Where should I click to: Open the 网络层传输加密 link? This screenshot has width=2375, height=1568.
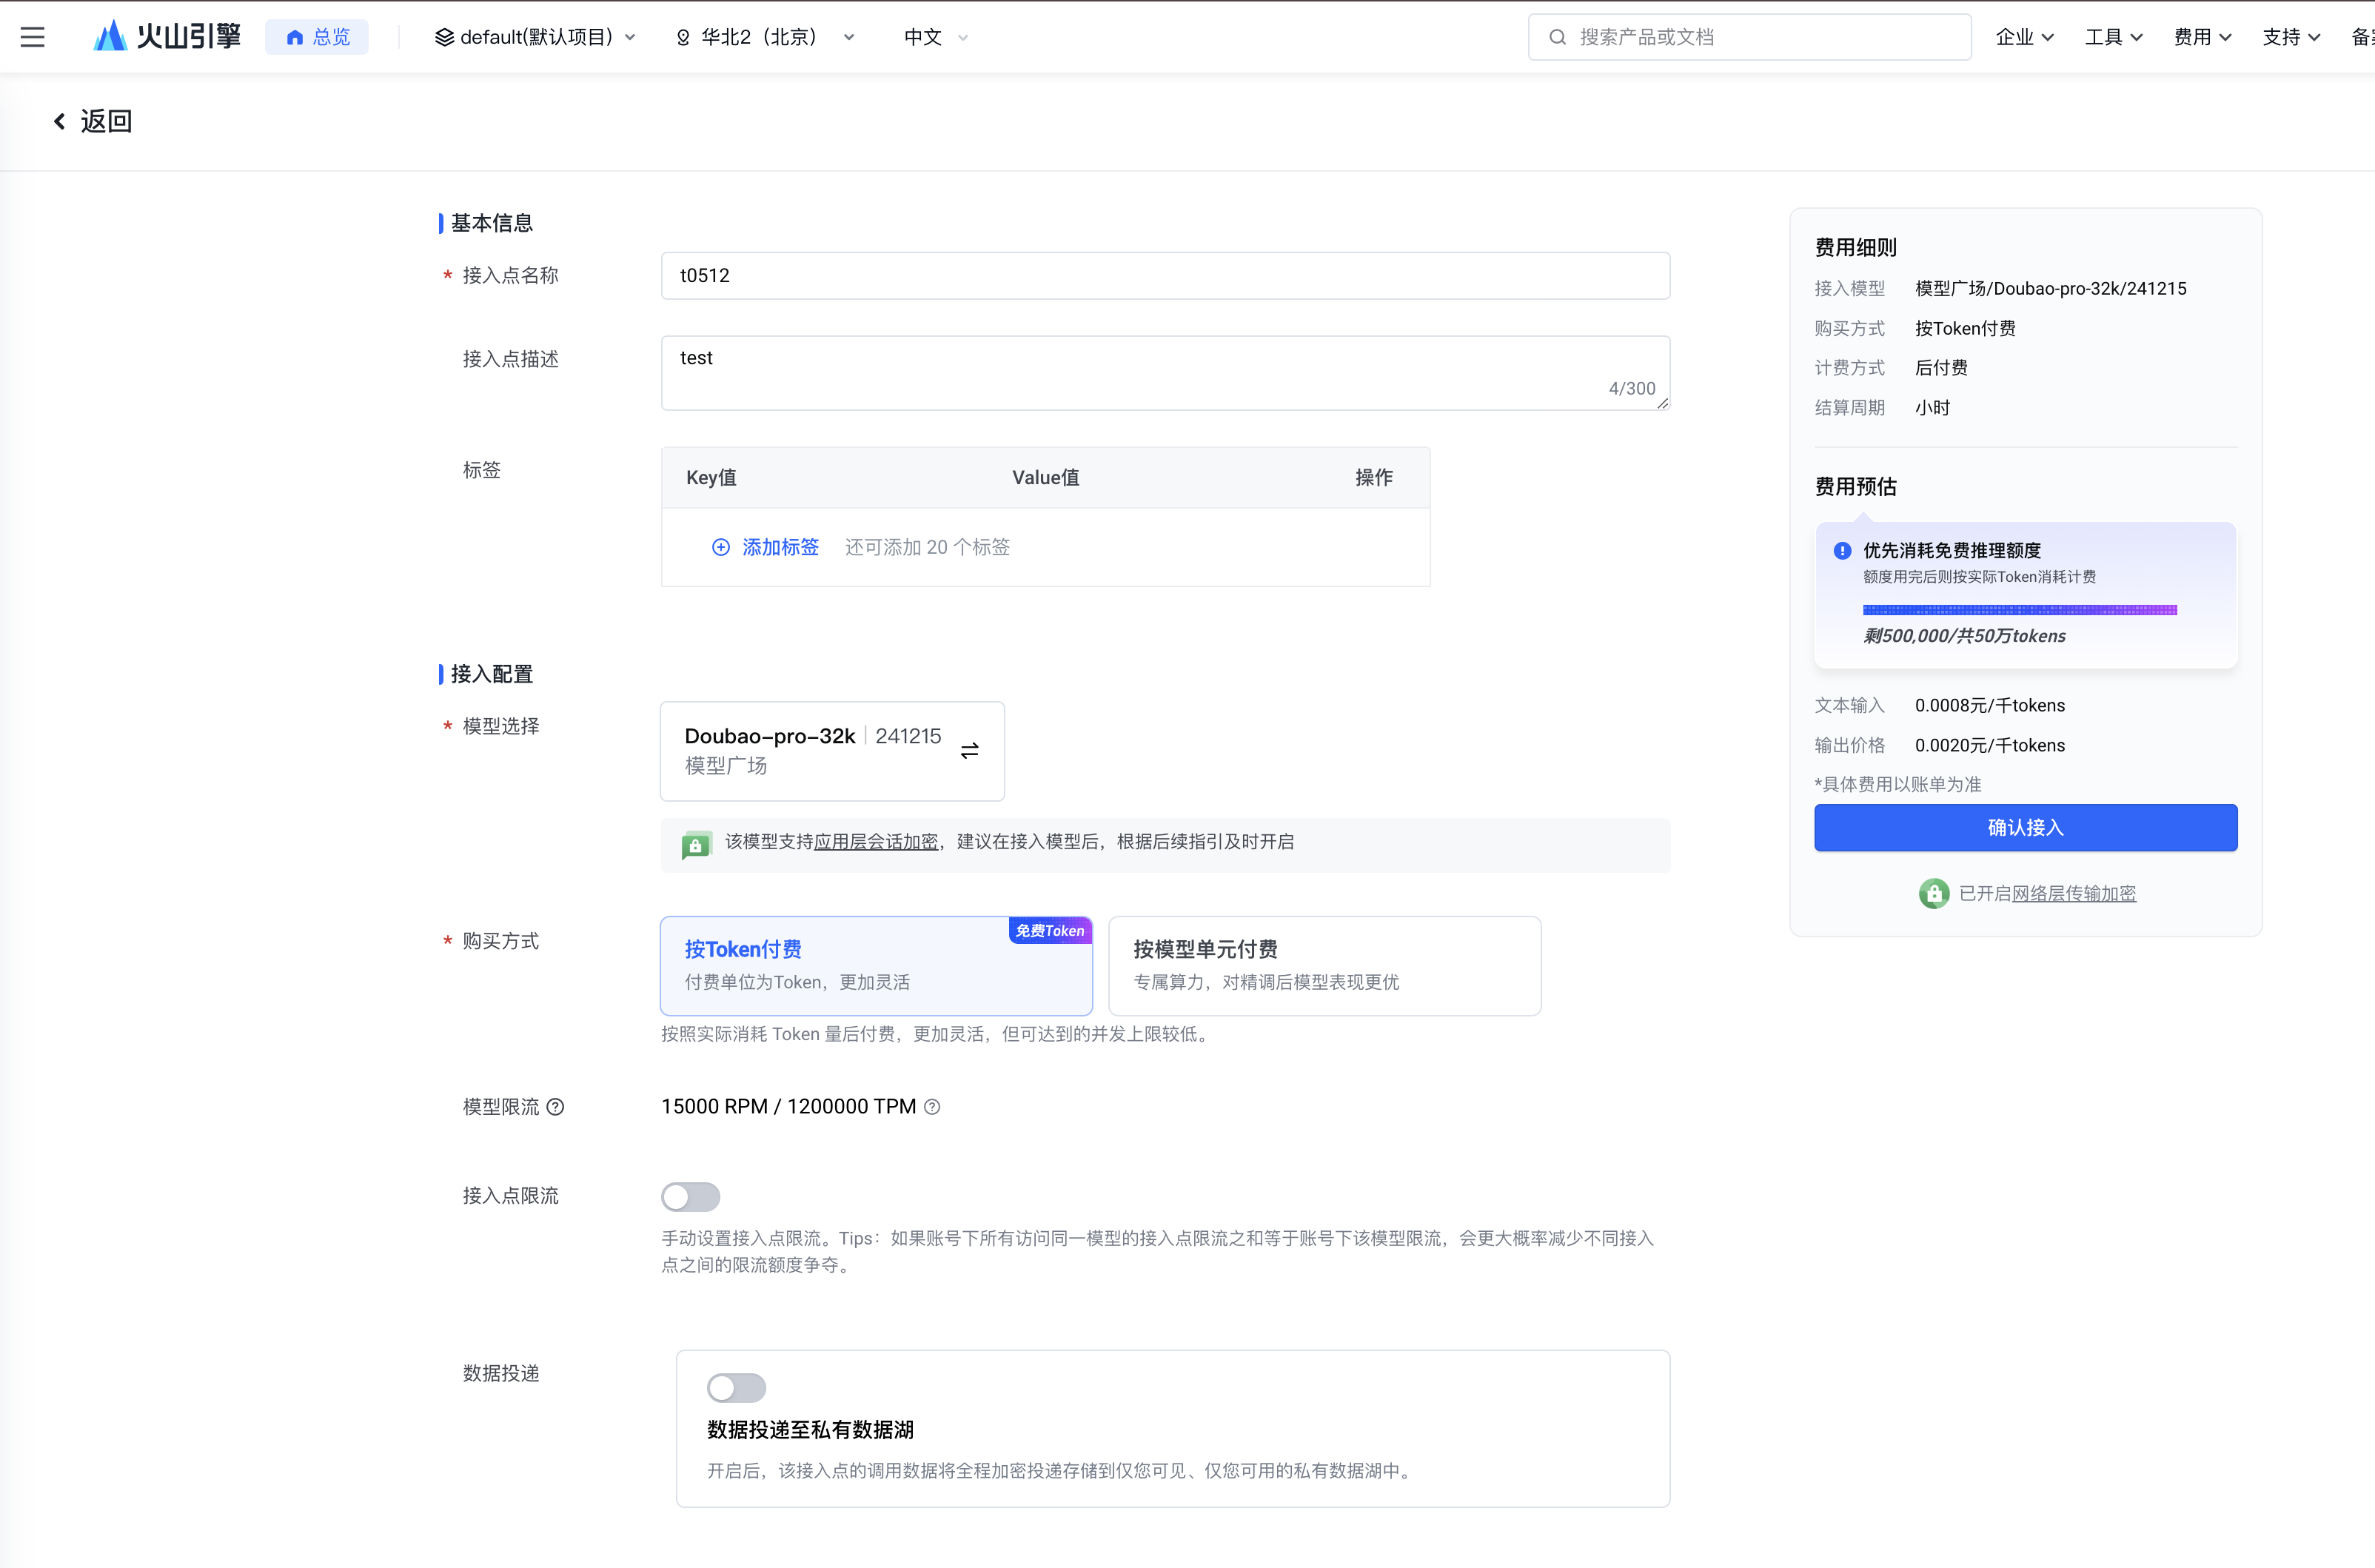tap(2073, 893)
